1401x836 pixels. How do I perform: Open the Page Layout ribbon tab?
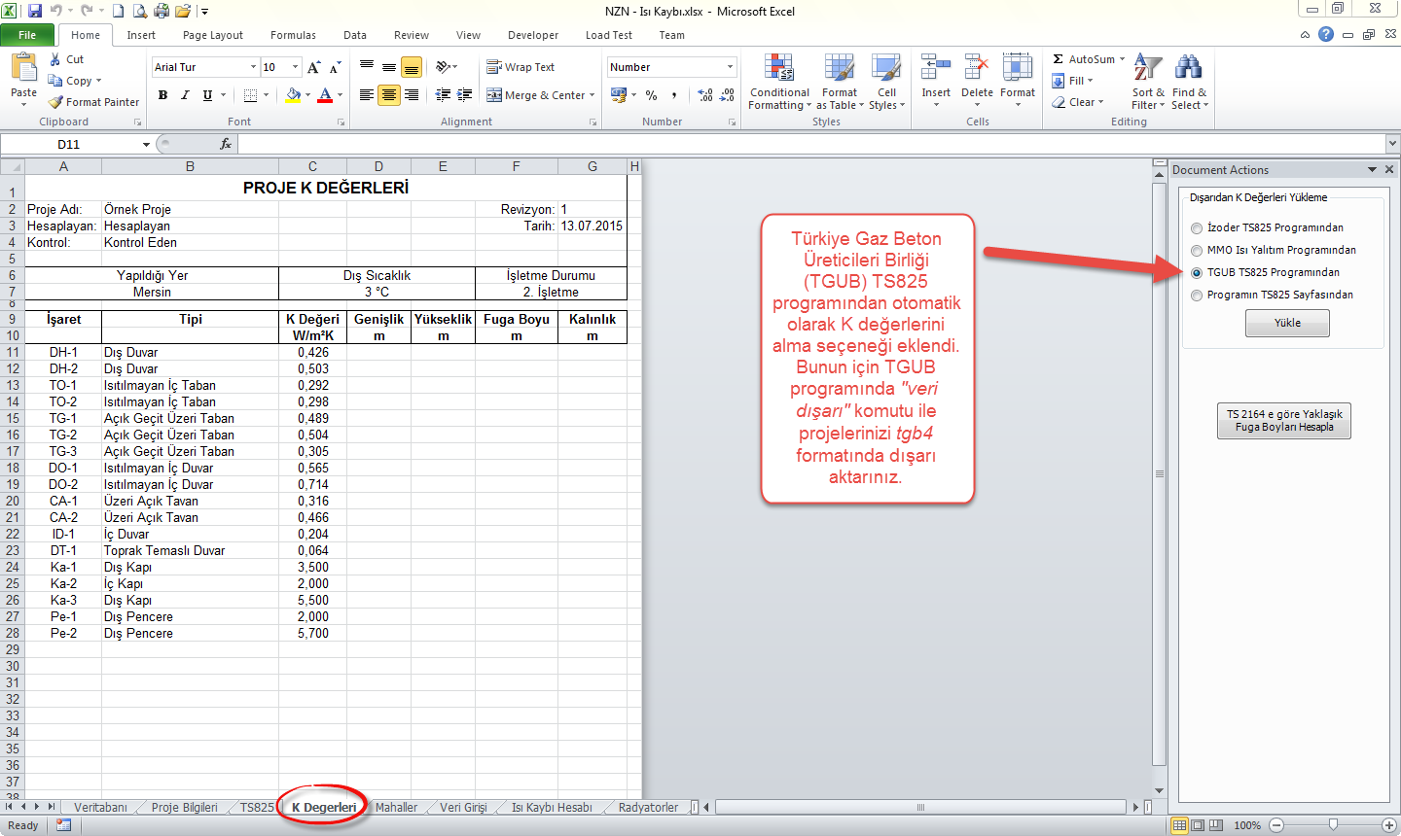click(x=212, y=35)
